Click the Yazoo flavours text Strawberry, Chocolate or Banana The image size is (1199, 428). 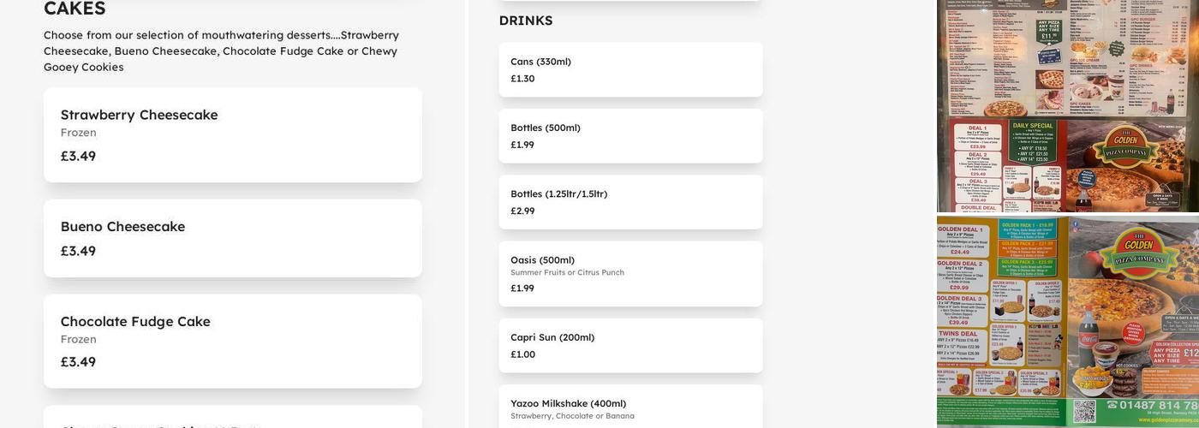(572, 416)
